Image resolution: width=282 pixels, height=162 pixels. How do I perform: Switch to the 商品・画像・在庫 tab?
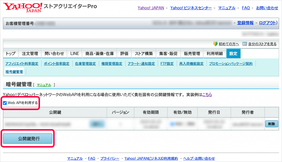tap(99, 54)
